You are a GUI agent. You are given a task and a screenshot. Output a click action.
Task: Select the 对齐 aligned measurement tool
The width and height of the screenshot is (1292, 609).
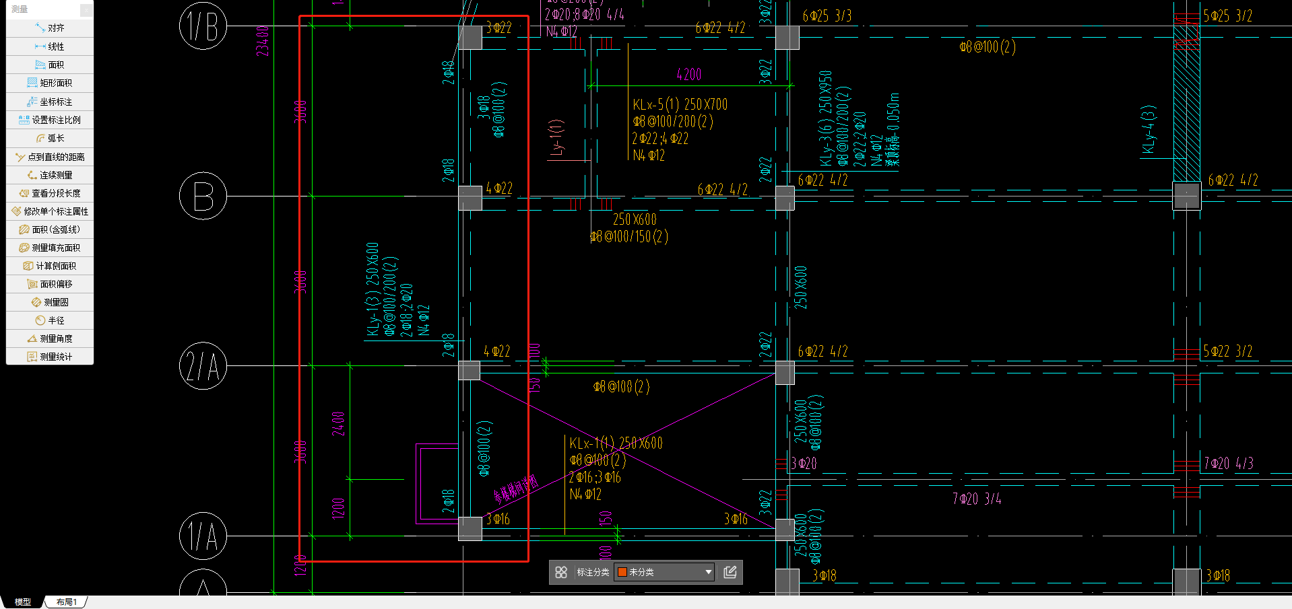50,28
